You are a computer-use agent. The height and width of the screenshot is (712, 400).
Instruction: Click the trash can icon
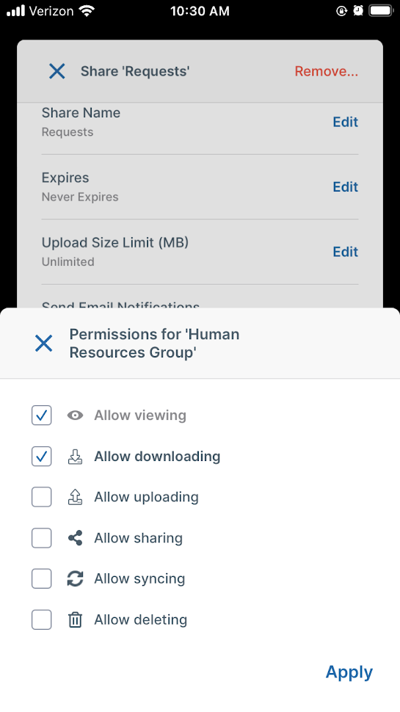tap(75, 620)
